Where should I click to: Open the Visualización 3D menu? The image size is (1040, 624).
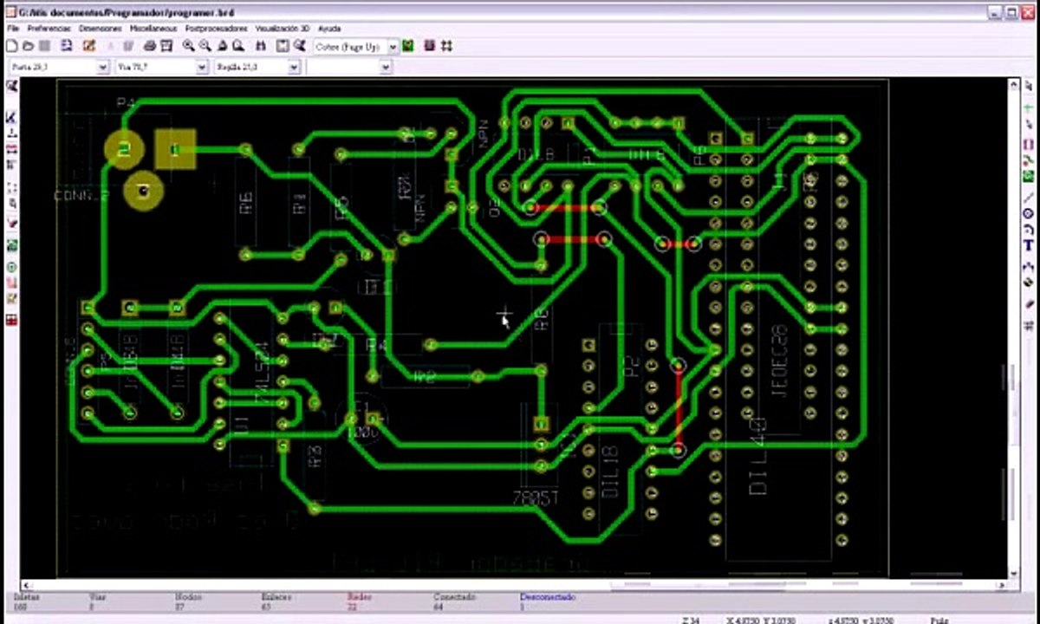coord(282,29)
